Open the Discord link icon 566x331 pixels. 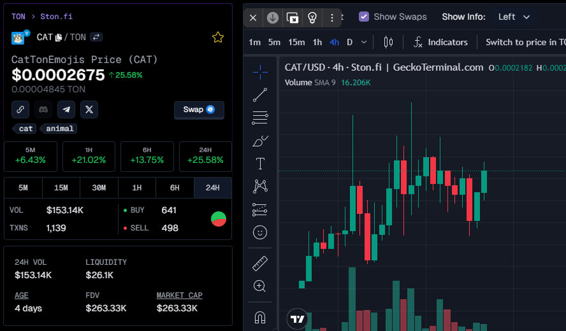point(43,109)
